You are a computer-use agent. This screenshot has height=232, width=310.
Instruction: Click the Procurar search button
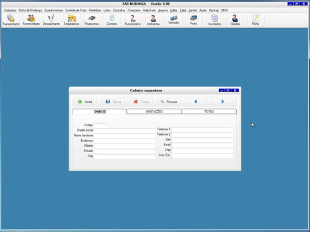pos(169,101)
